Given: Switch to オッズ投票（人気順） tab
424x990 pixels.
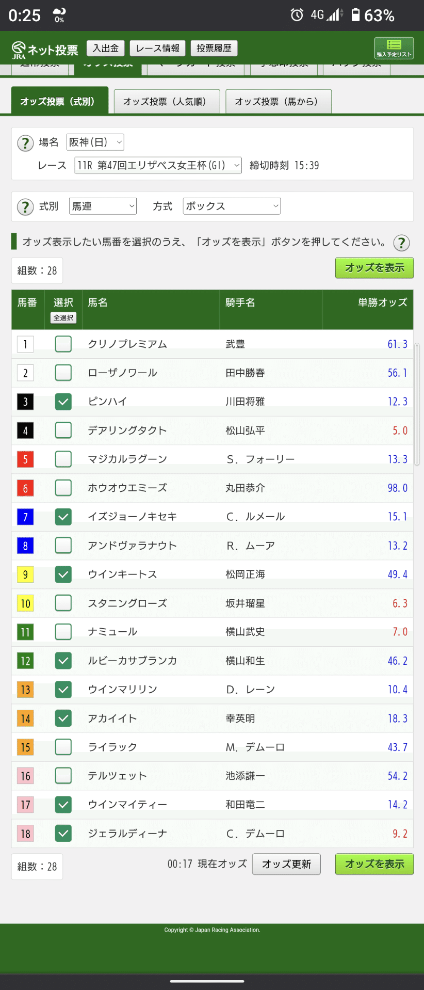Looking at the screenshot, I should click(x=167, y=102).
